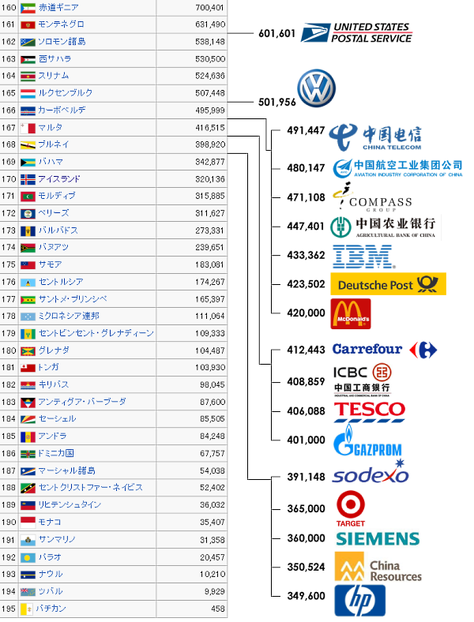The image size is (474, 622).
Task: Click the Agricultural Bank of China logo
Action: click(x=383, y=227)
